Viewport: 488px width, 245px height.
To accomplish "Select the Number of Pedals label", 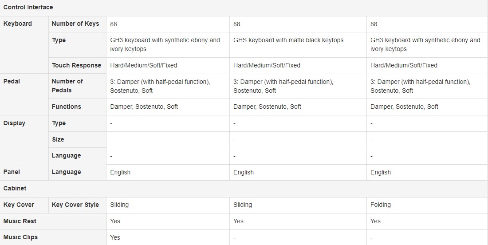I will pyautogui.click(x=67, y=86).
